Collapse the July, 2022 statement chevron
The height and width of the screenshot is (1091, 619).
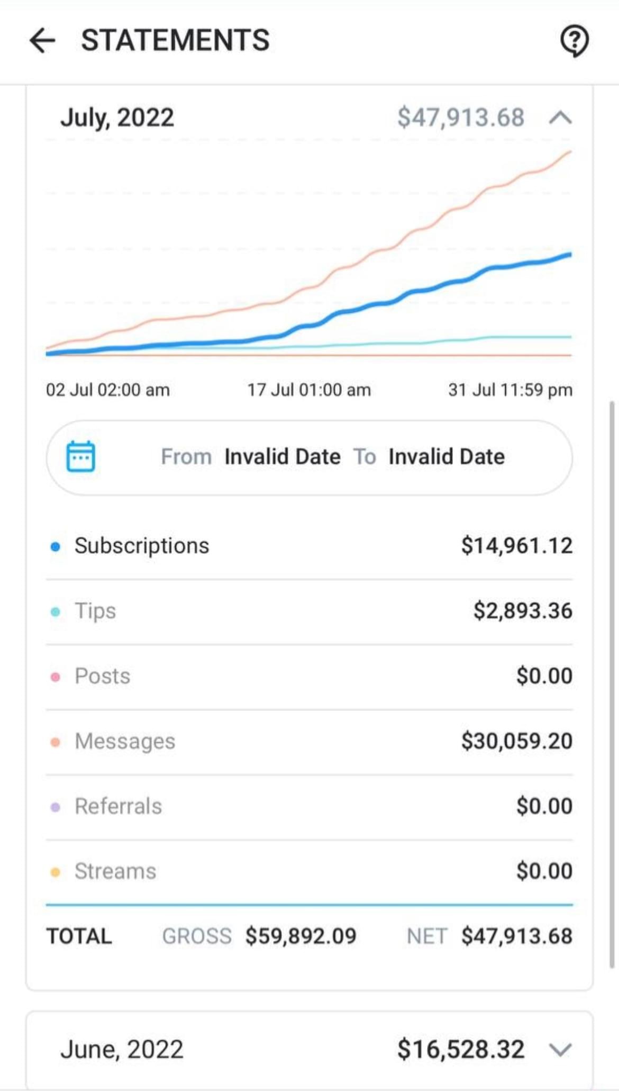(560, 117)
